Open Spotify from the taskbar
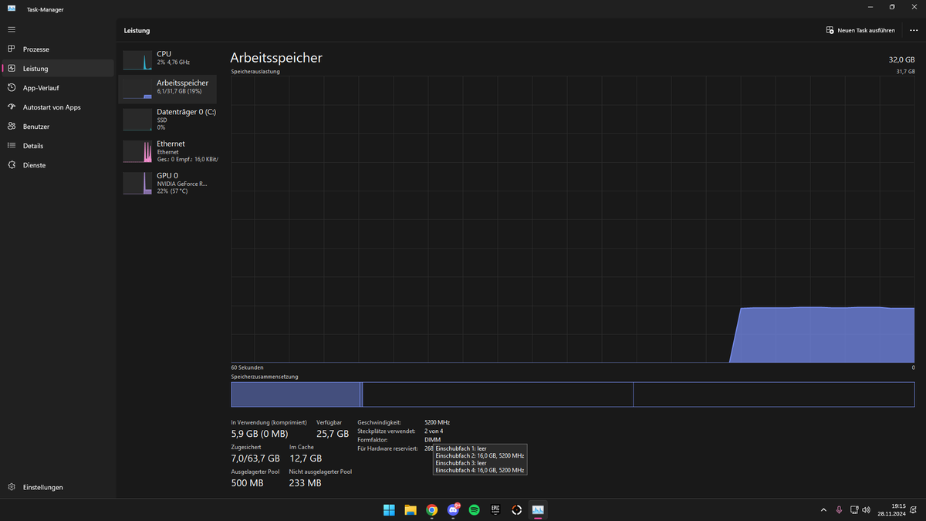Image resolution: width=926 pixels, height=521 pixels. click(475, 509)
